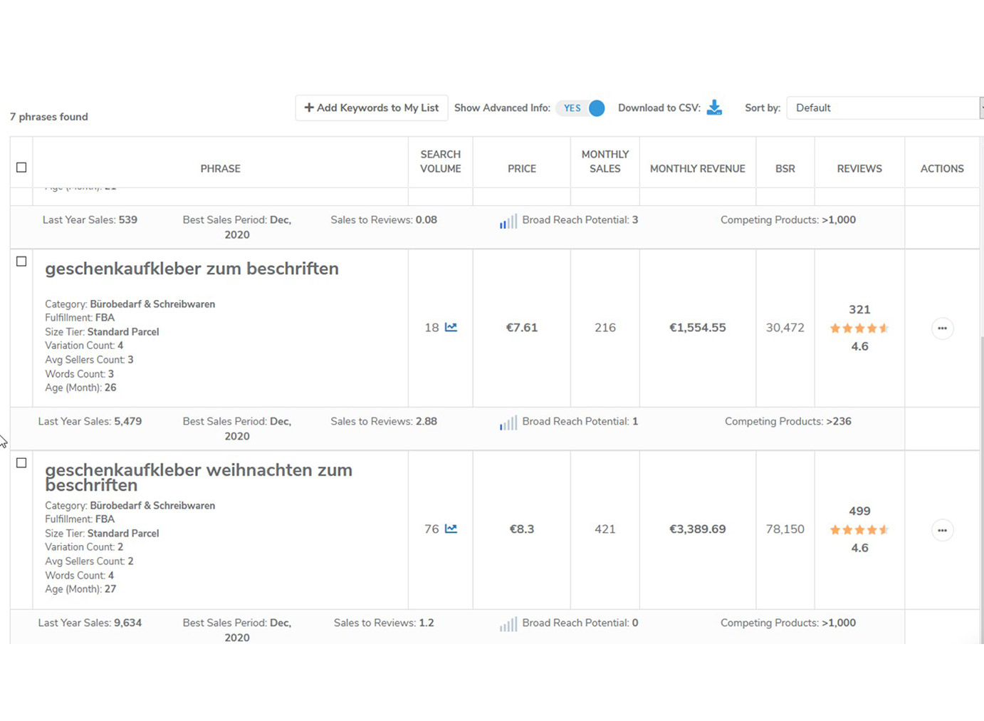Open search volume trend chart for 76

point(451,529)
